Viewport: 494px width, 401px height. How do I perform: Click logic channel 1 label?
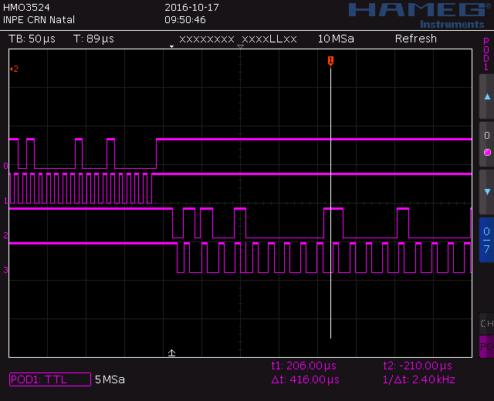pos(5,200)
